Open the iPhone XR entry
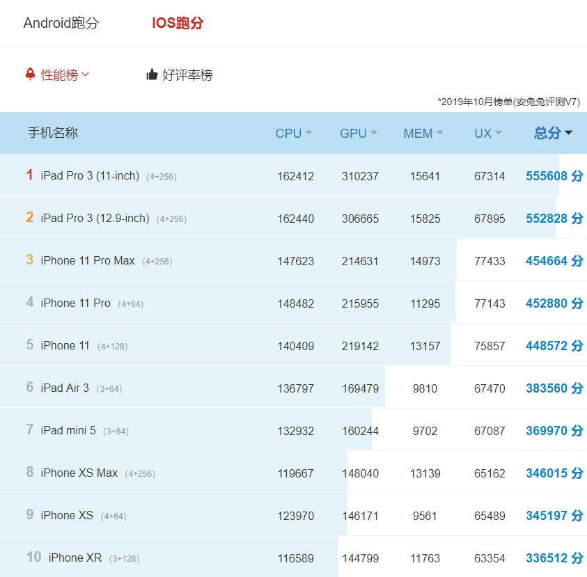 (75, 558)
